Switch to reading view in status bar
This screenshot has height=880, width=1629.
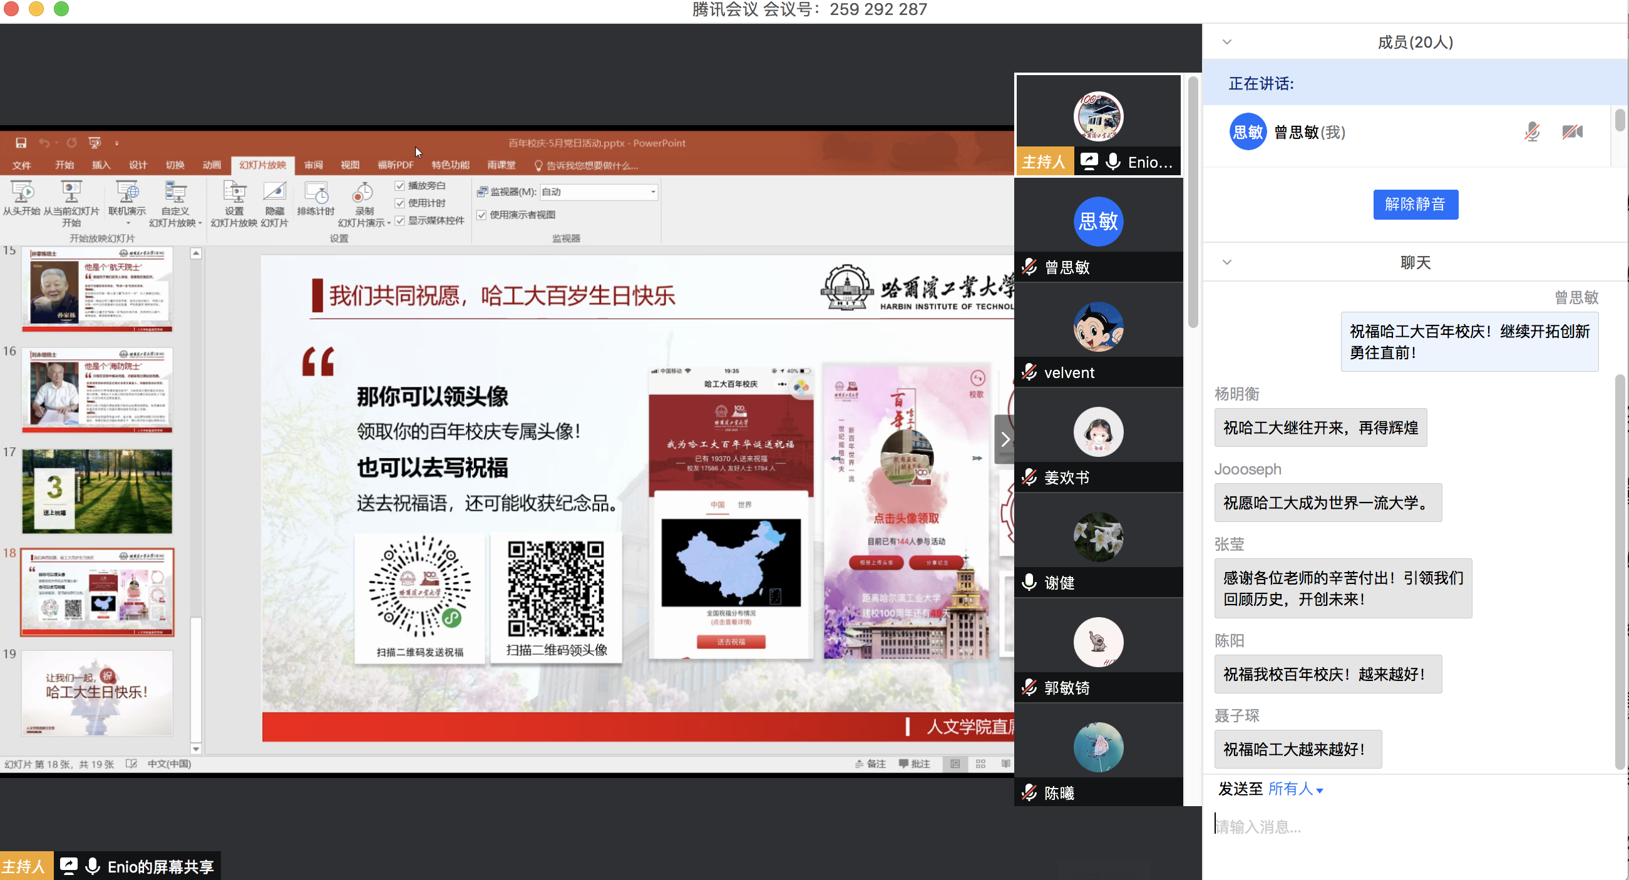pos(1005,764)
